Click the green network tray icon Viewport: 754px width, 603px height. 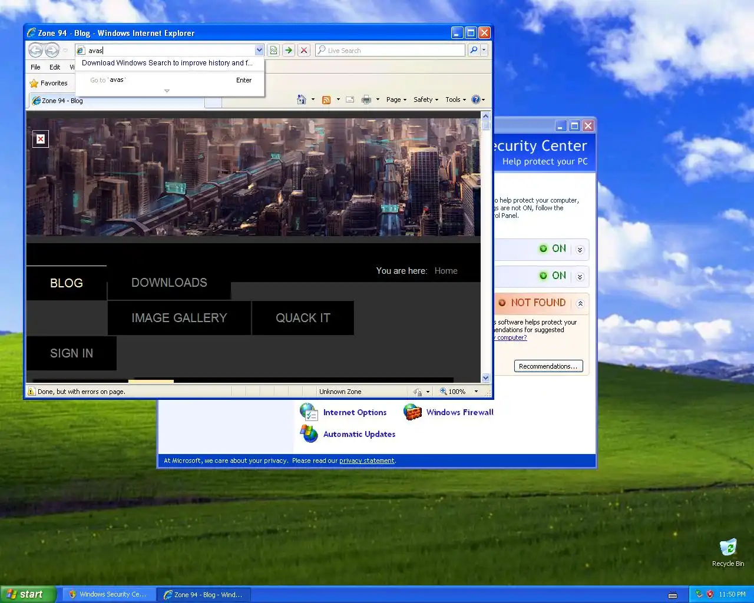coord(699,594)
